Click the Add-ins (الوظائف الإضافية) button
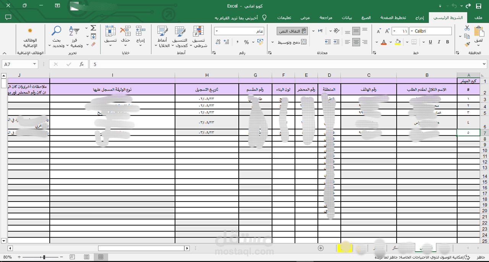489x262 pixels. [30, 37]
